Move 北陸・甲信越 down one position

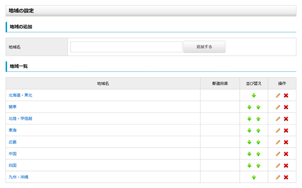(249, 119)
